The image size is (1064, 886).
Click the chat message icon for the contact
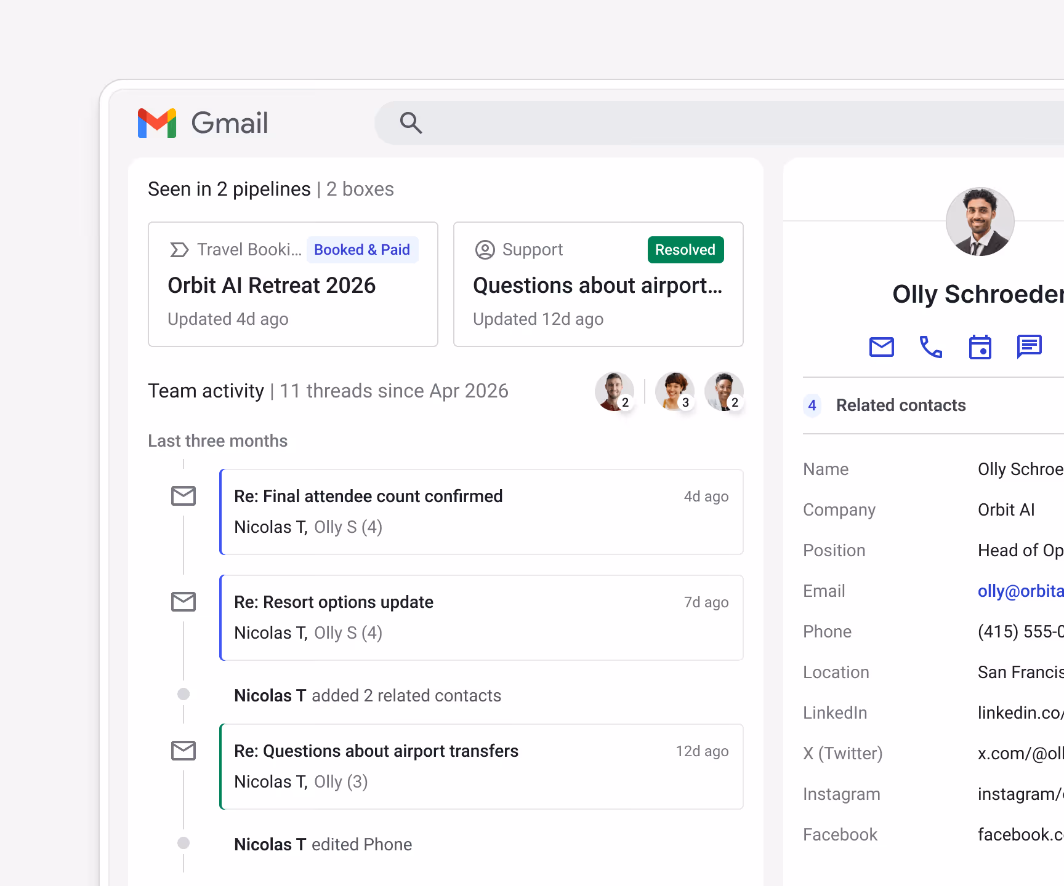pyautogui.click(x=1030, y=347)
